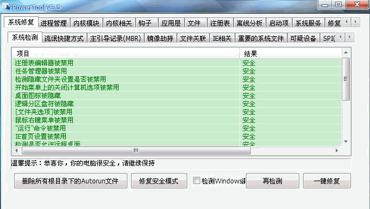370x209 pixels.
Task: Open the 内核模块 tab
Action: 87,23
